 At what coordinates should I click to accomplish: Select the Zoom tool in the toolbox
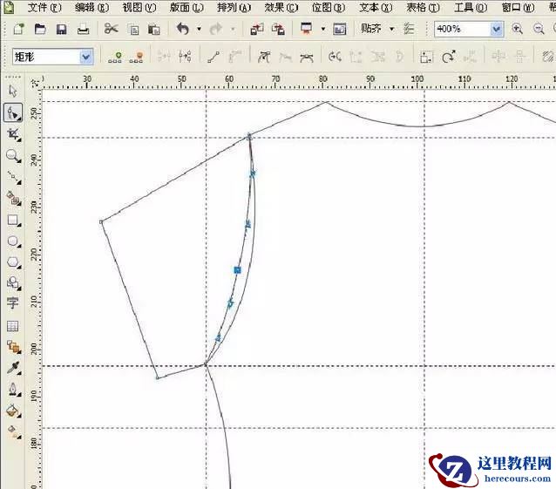coord(13,156)
